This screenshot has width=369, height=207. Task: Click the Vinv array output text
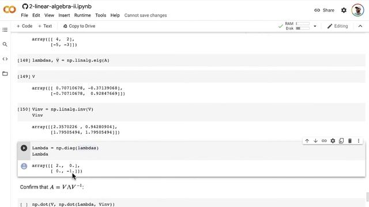[76, 129]
